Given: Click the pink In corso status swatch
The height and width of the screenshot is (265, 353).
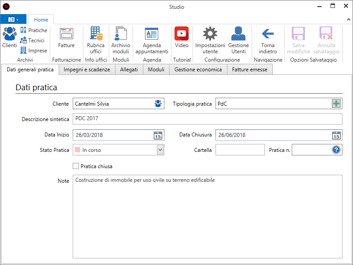Looking at the screenshot, I should (x=78, y=150).
